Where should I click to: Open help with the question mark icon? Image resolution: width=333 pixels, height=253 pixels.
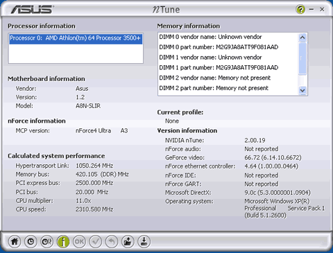click(x=300, y=10)
